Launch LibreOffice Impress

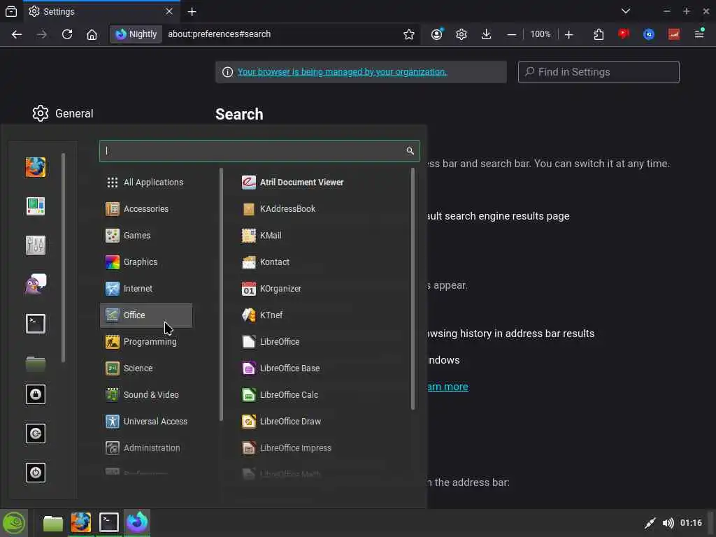(322, 448)
